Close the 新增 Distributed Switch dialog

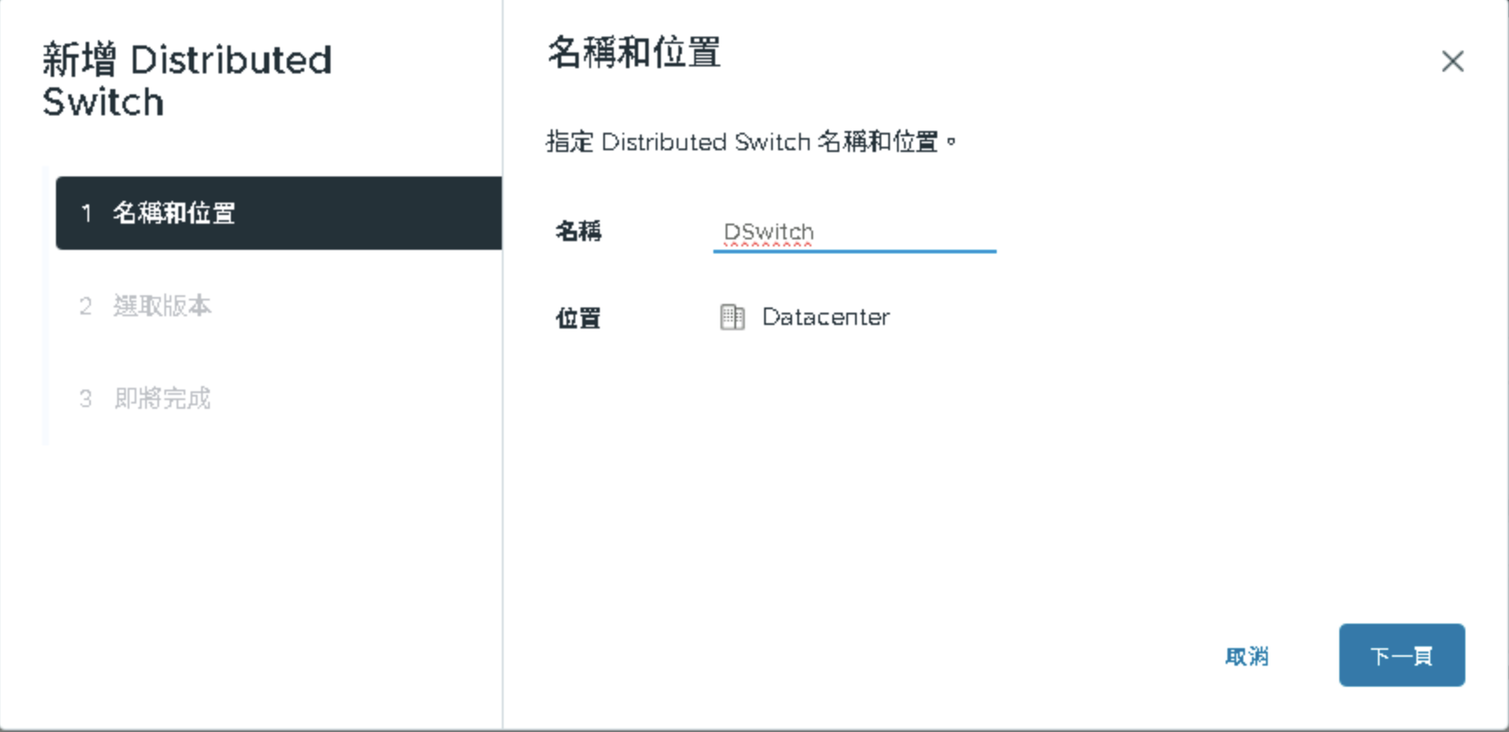[x=1452, y=61]
